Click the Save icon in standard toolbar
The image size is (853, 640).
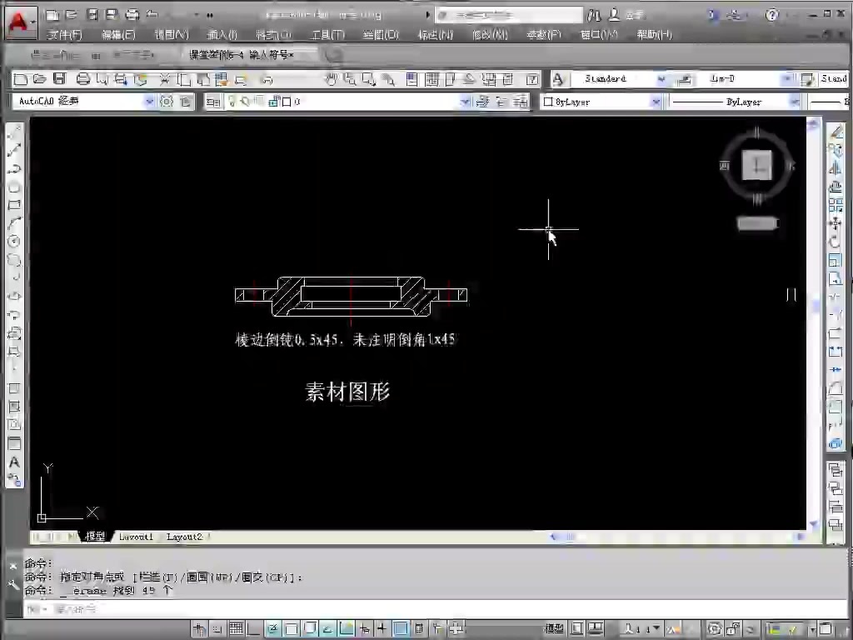click(59, 79)
